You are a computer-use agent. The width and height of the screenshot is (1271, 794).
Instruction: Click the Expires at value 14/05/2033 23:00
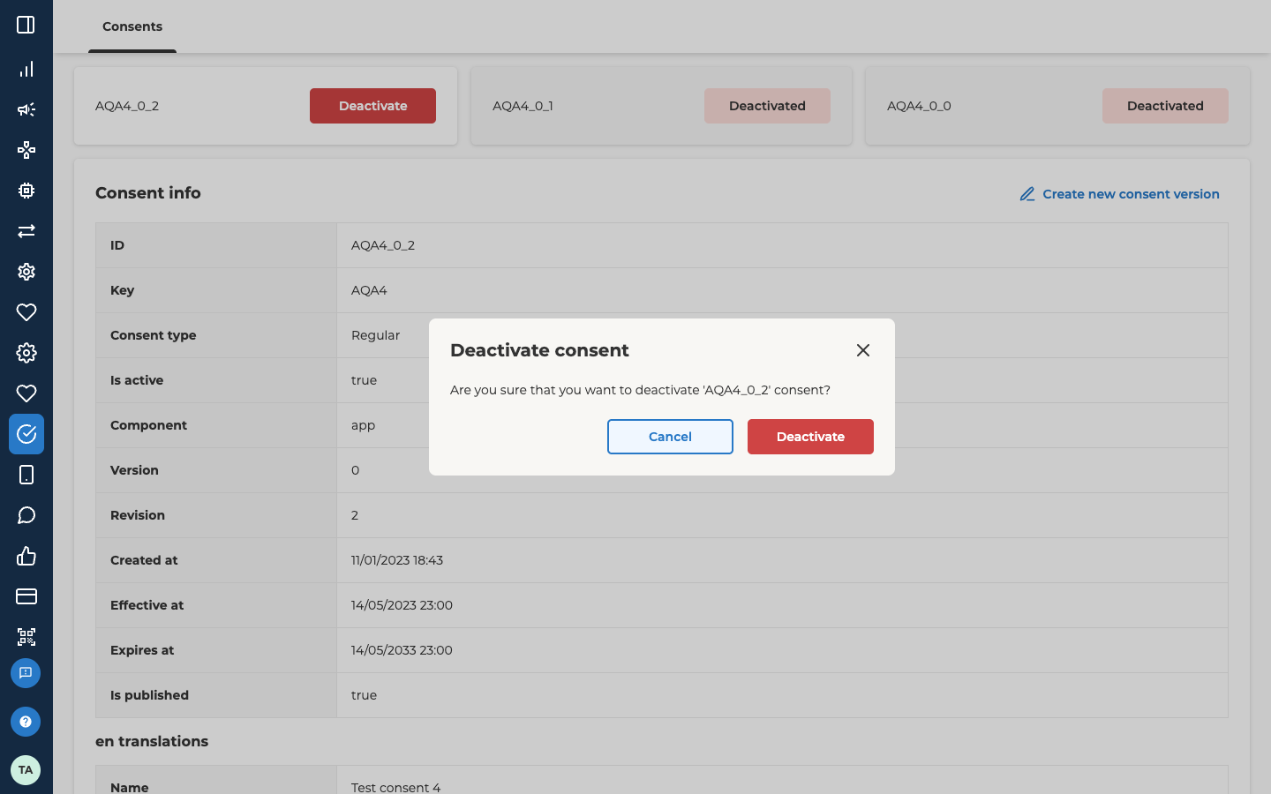(x=402, y=650)
